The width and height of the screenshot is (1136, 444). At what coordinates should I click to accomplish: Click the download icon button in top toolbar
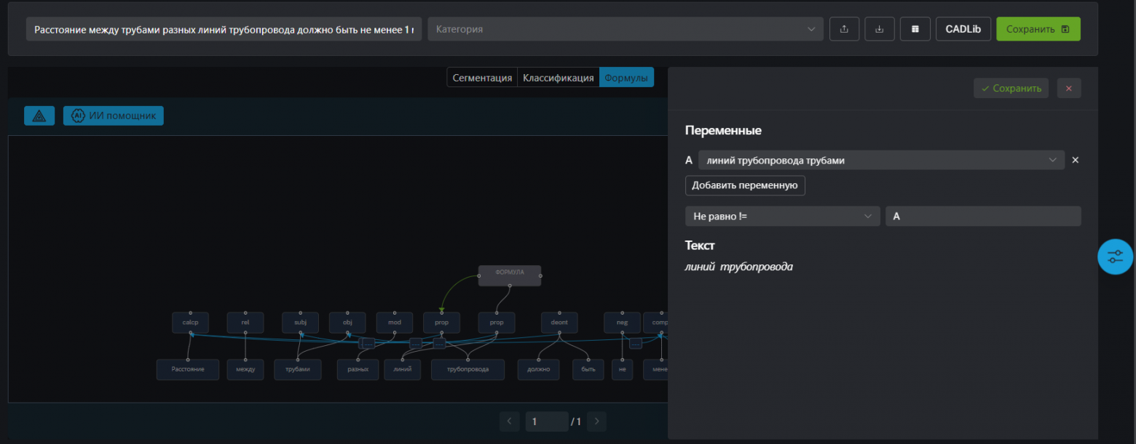coord(879,29)
